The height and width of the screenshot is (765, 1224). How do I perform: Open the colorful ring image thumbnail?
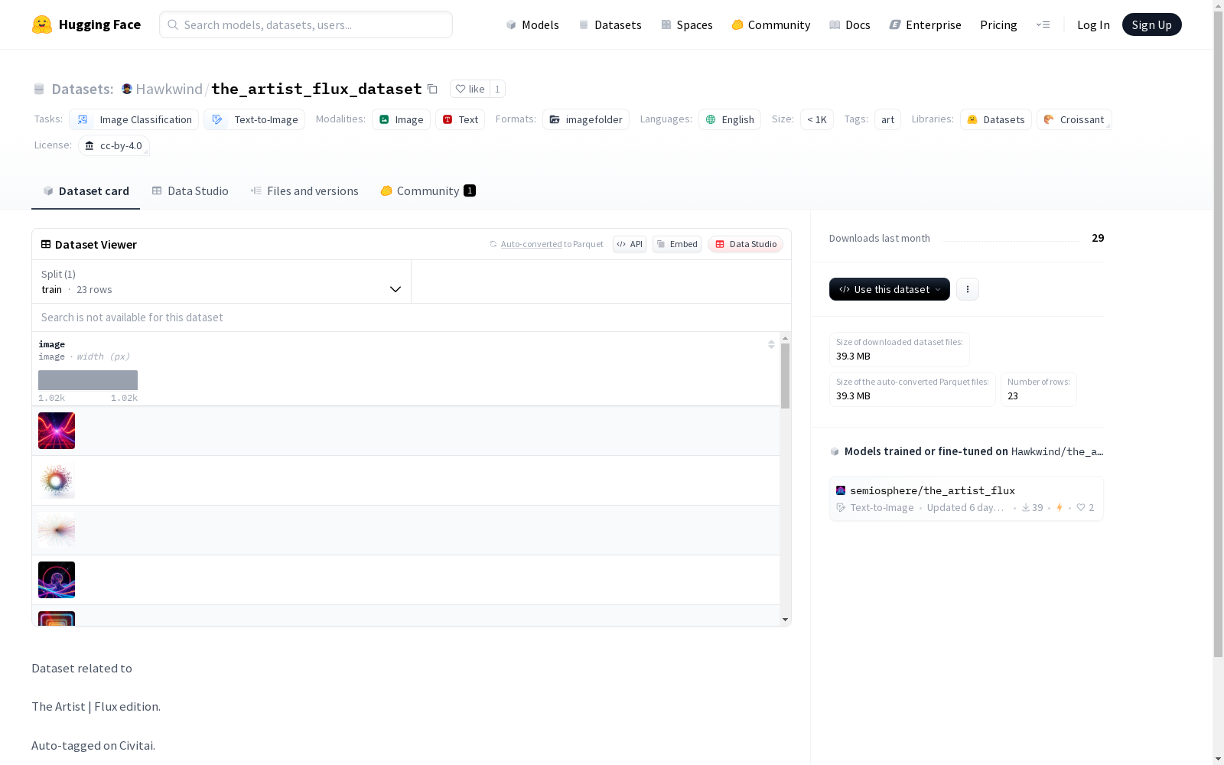(57, 480)
